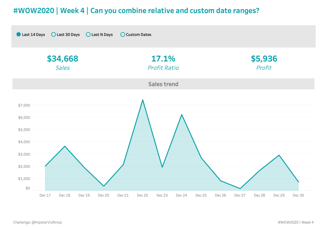
Task: Choose the Last 30 Days option
Action: click(x=54, y=34)
